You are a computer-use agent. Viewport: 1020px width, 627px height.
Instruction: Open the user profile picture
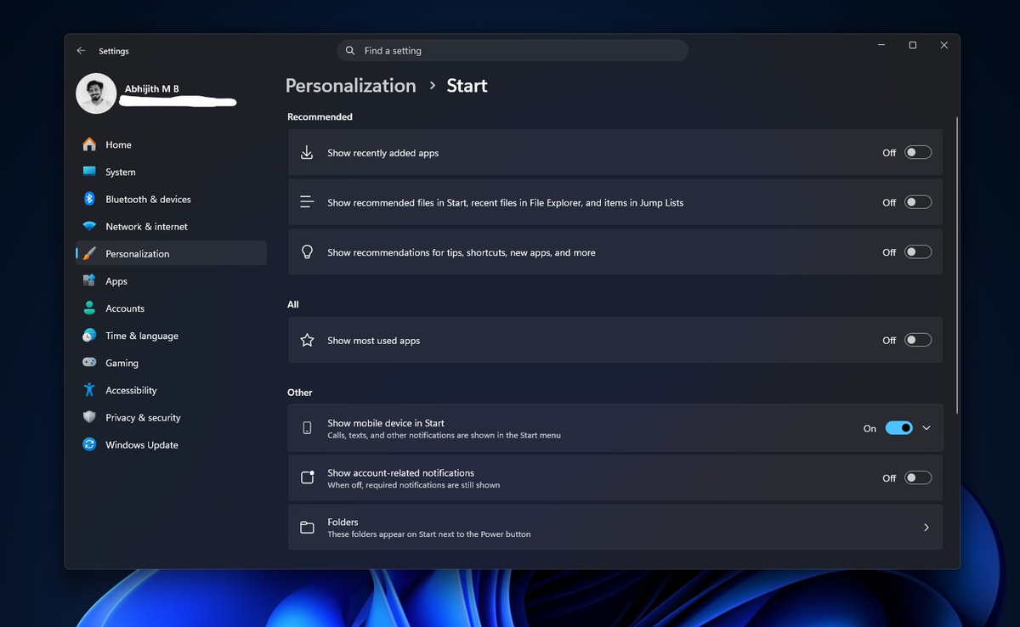click(x=96, y=93)
